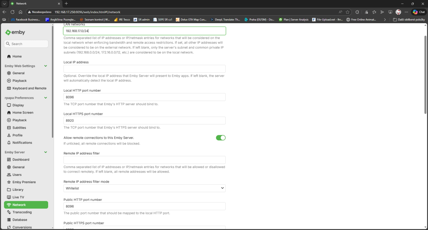This screenshot has height=230, width=428.
Task: Collapse the Emby Server section
Action: [x=45, y=152]
